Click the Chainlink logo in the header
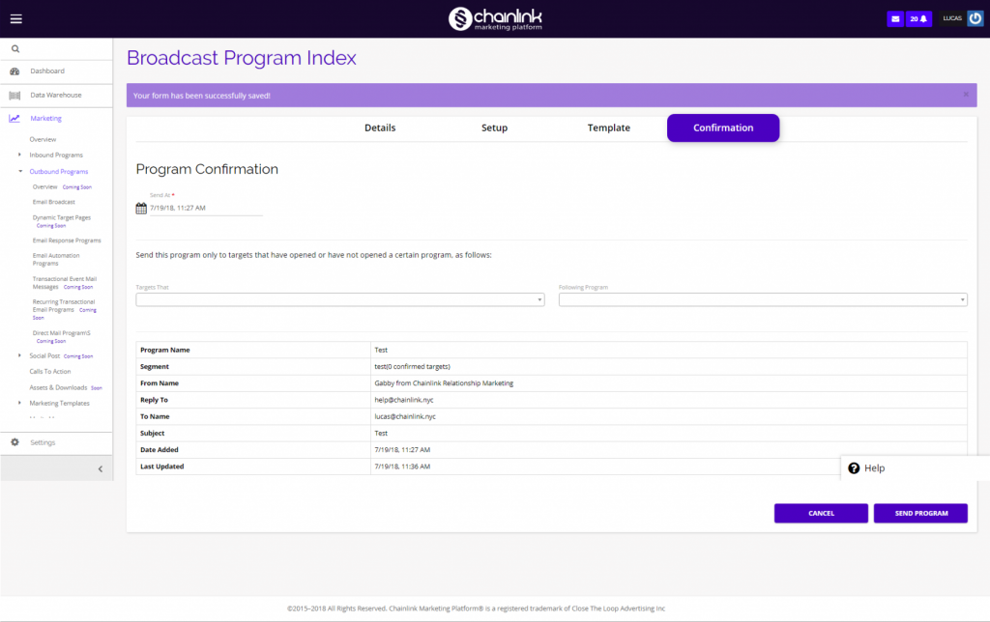Viewport: 990px width, 622px height. tap(494, 17)
